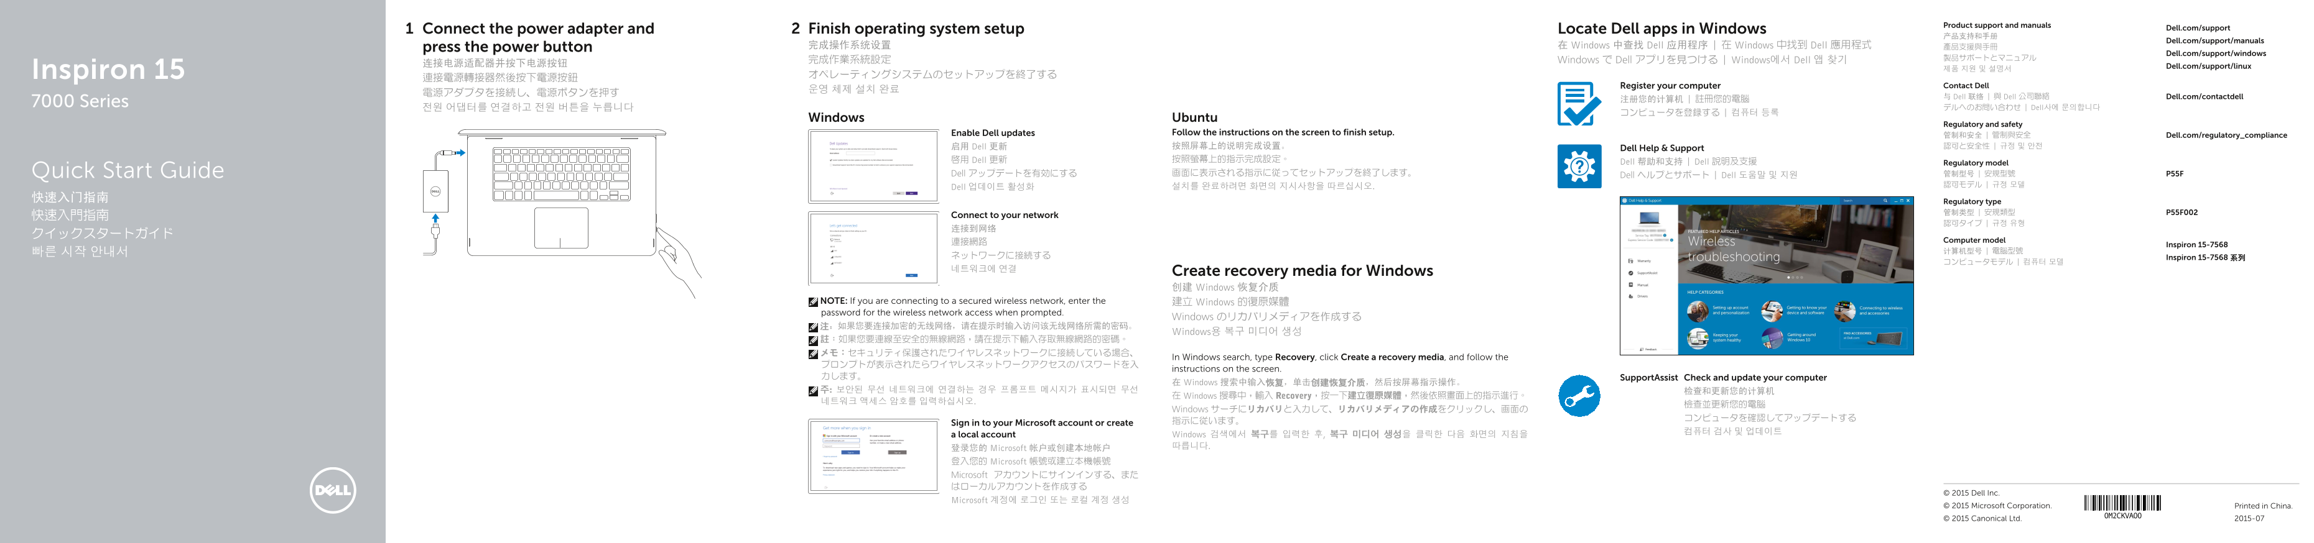Click the "Contact Dell" heading
Screen dimensions: 2314x543
pyautogui.click(x=1966, y=86)
